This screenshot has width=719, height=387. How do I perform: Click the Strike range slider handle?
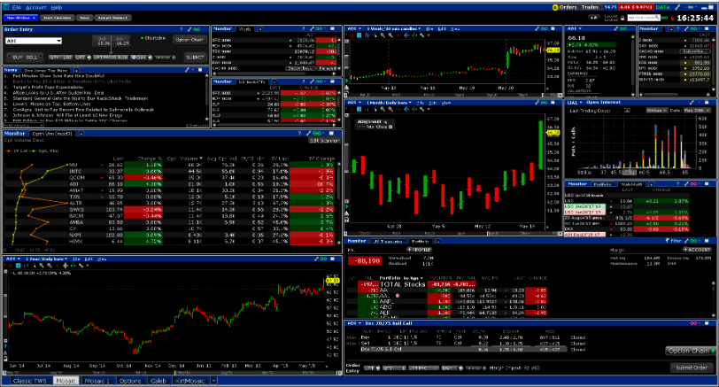pos(630,173)
